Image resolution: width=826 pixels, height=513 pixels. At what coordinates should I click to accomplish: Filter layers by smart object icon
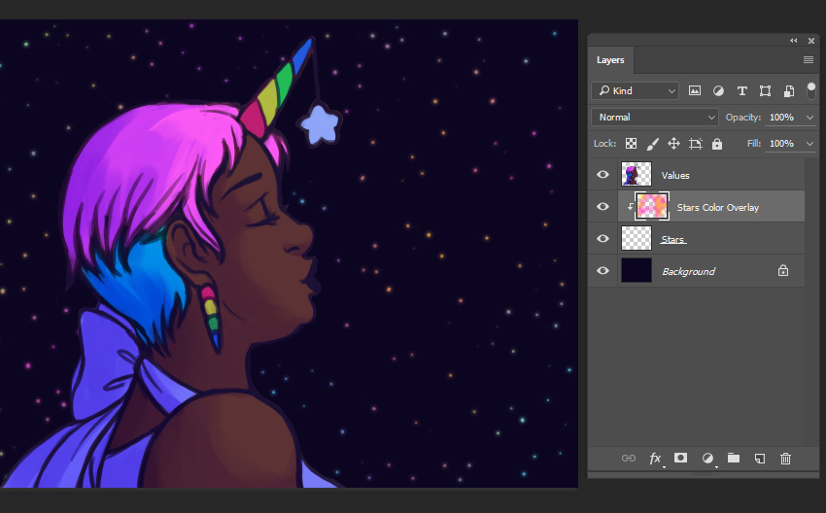(789, 90)
